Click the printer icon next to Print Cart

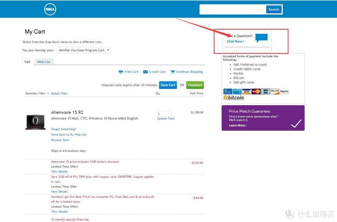[121, 72]
